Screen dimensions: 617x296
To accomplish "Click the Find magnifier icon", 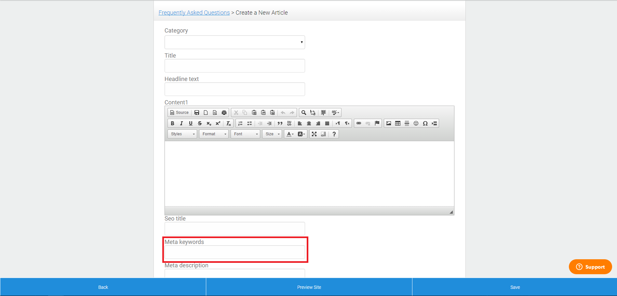I will click(304, 113).
